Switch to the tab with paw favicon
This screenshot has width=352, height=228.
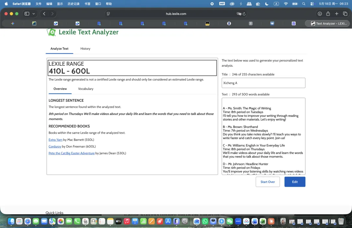pyautogui.click(x=294, y=23)
